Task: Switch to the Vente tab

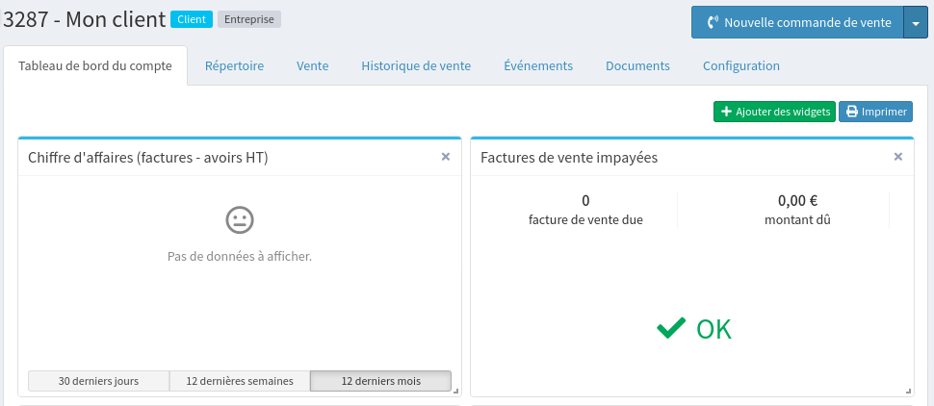Action: (x=313, y=66)
